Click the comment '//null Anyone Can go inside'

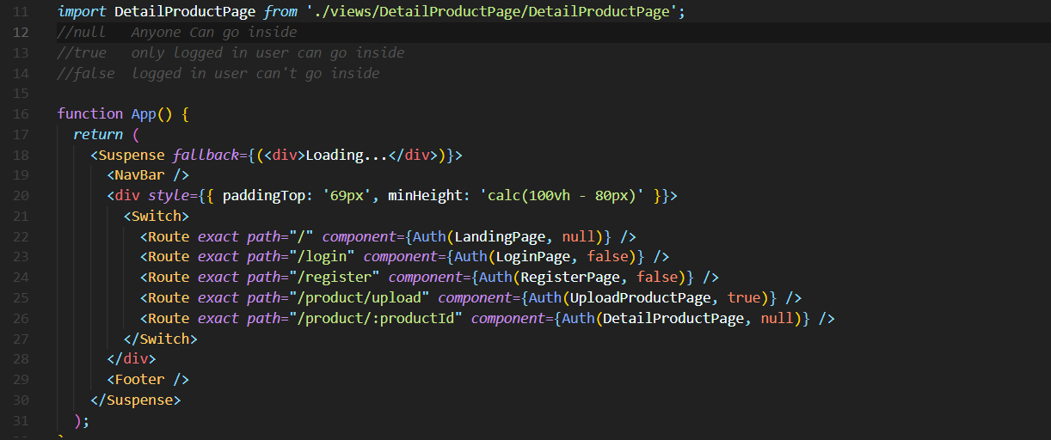tap(176, 33)
